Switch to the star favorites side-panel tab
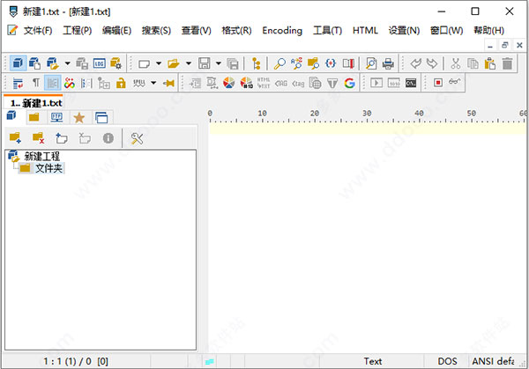Viewport: 529px width, 369px height. coord(79,118)
